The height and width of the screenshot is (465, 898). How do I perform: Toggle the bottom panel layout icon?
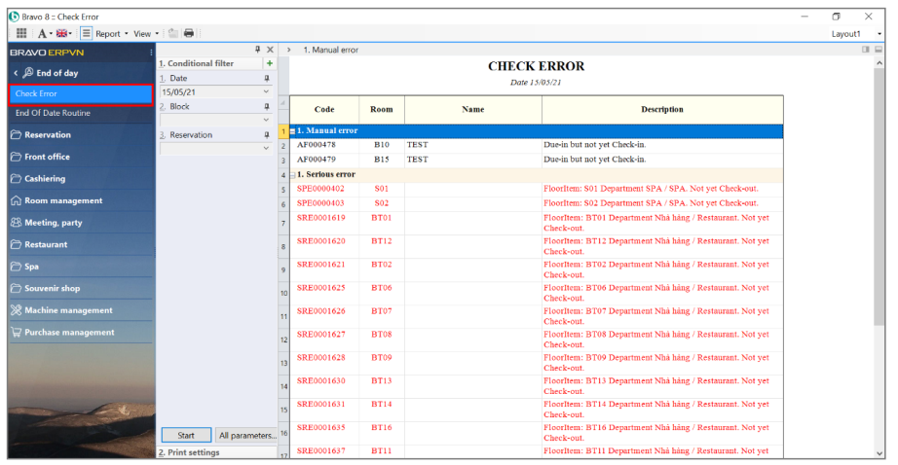click(x=878, y=50)
